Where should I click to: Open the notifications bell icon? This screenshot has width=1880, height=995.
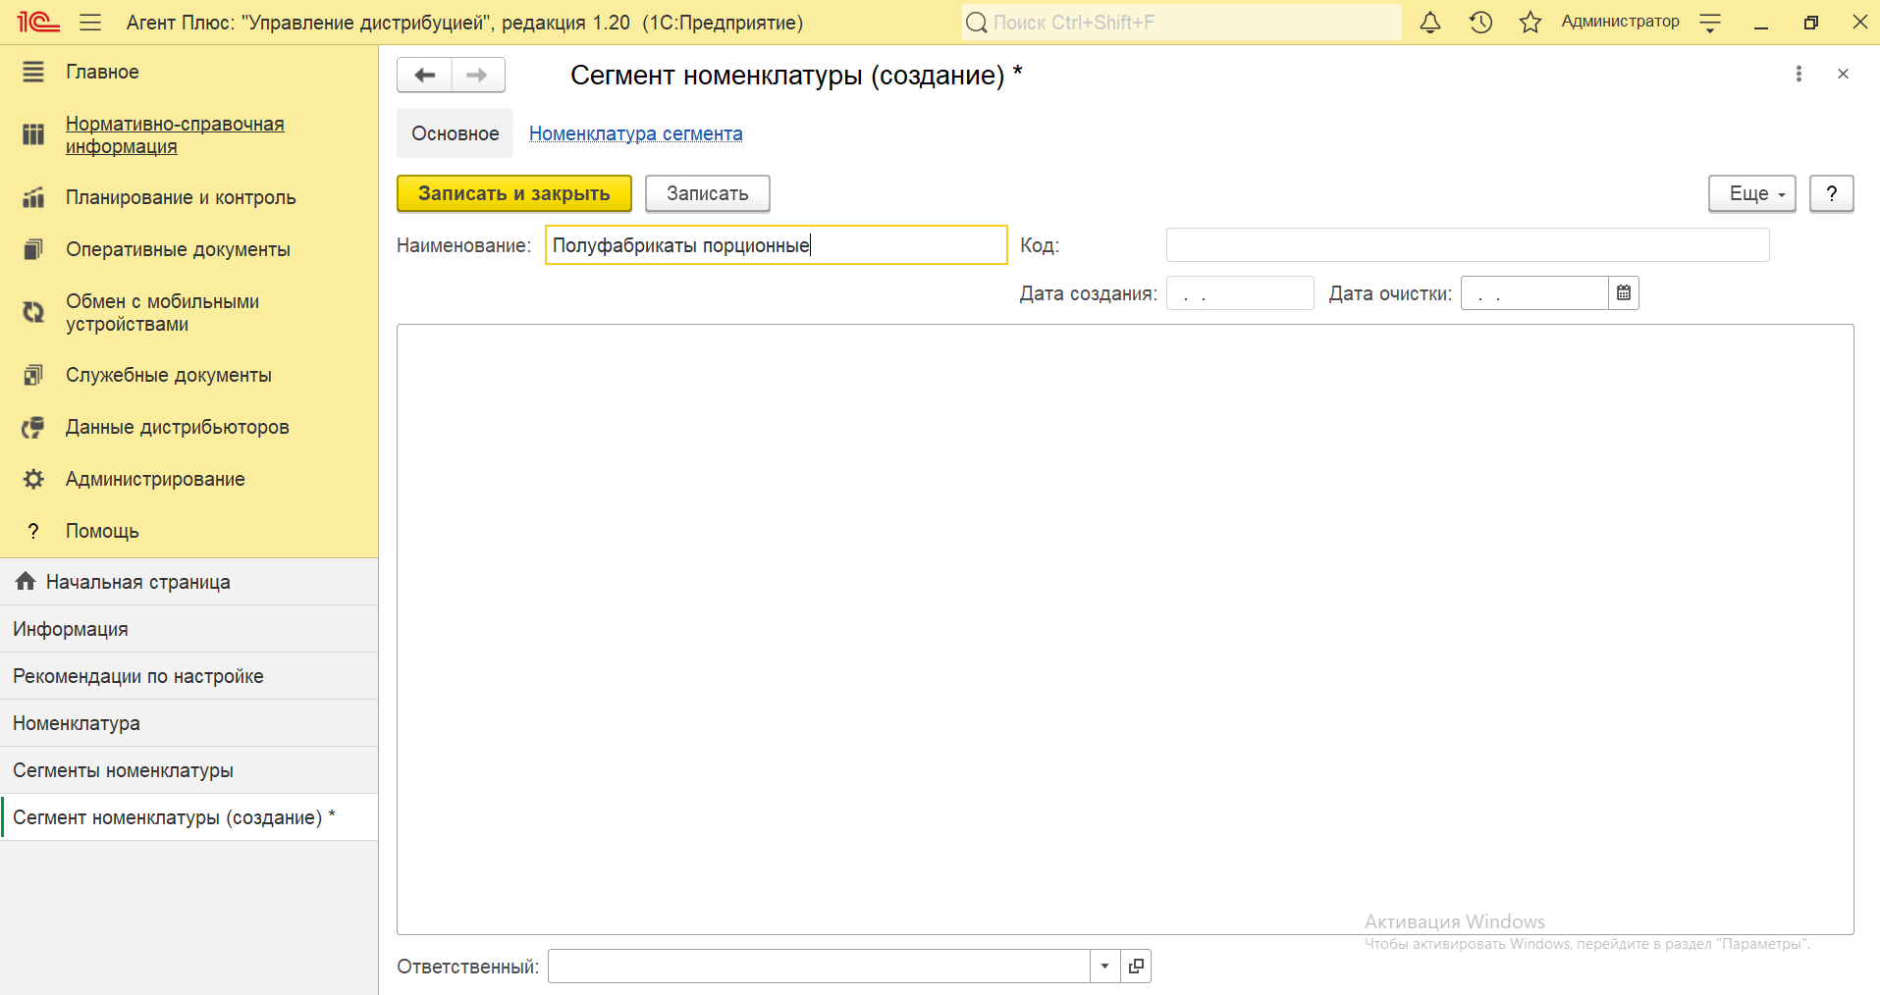pos(1430,23)
